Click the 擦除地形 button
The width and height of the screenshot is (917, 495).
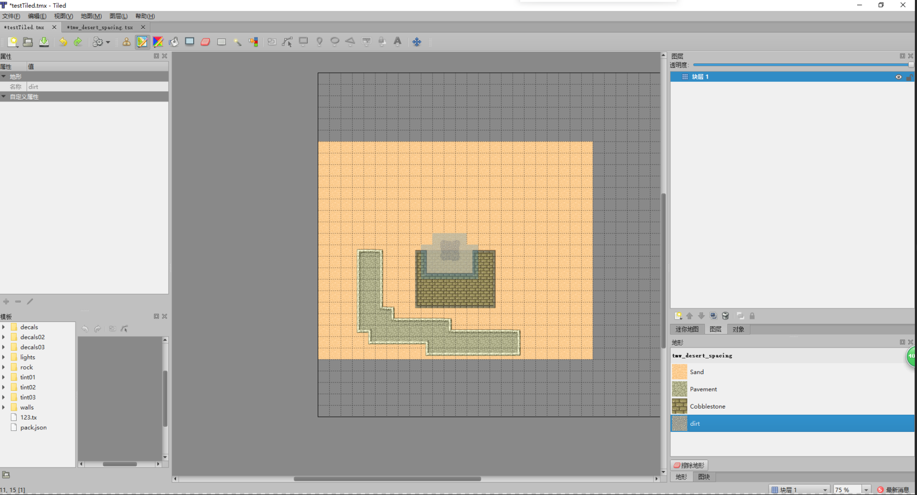[688, 465]
